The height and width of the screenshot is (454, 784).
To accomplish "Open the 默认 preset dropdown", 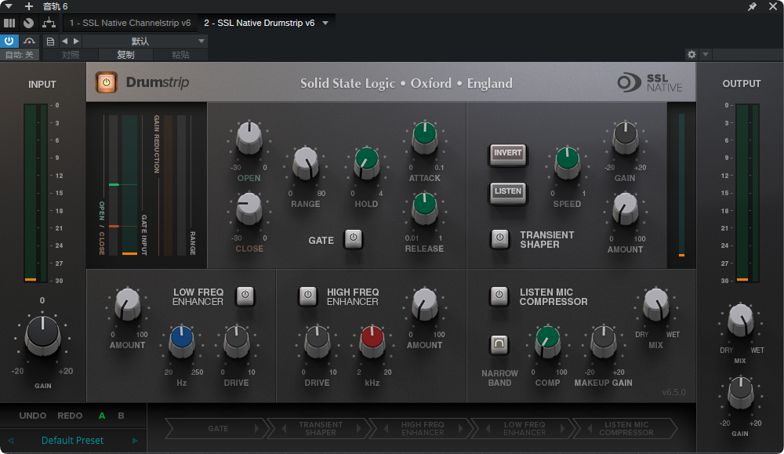I will [x=144, y=41].
